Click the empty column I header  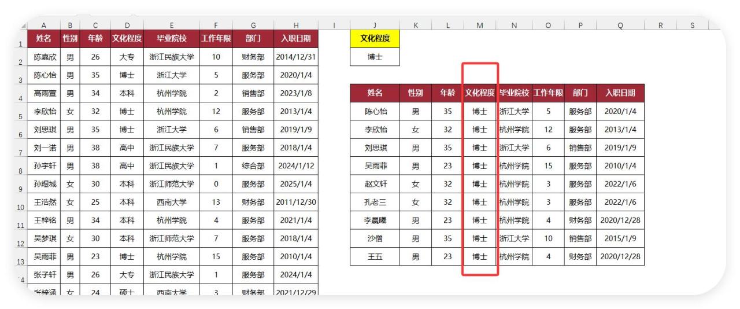(335, 25)
